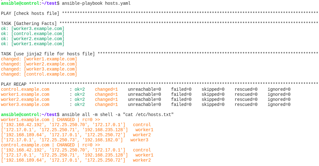This screenshot has height=166, width=319.
Task: Click the worker1.example.com | CHANGED | rc=0 line
Action: tap(50, 120)
